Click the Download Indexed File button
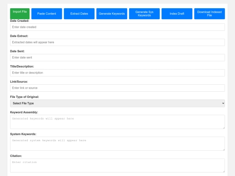The width and height of the screenshot is (235, 176). click(209, 13)
